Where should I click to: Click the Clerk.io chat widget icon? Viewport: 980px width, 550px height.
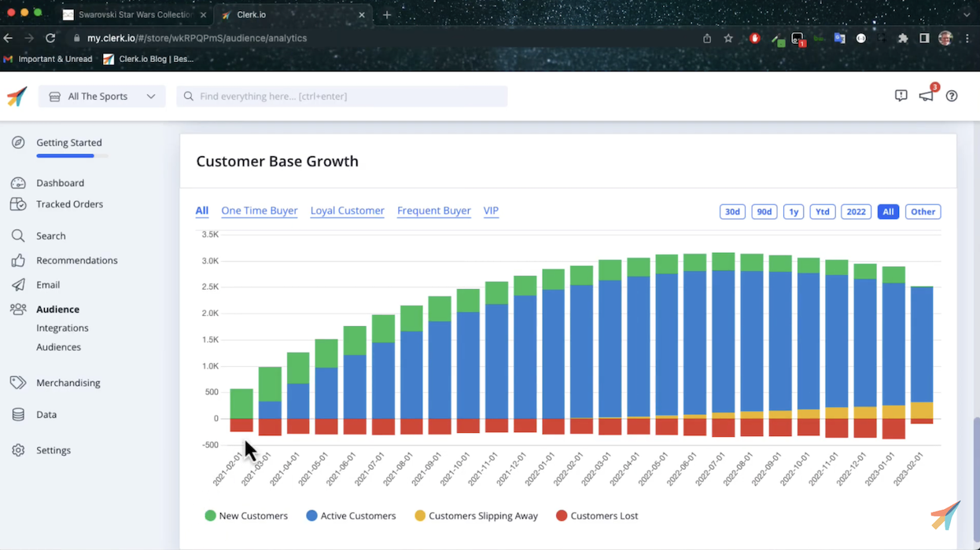pyautogui.click(x=945, y=515)
